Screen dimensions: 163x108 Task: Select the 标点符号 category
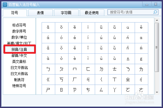click(19, 25)
